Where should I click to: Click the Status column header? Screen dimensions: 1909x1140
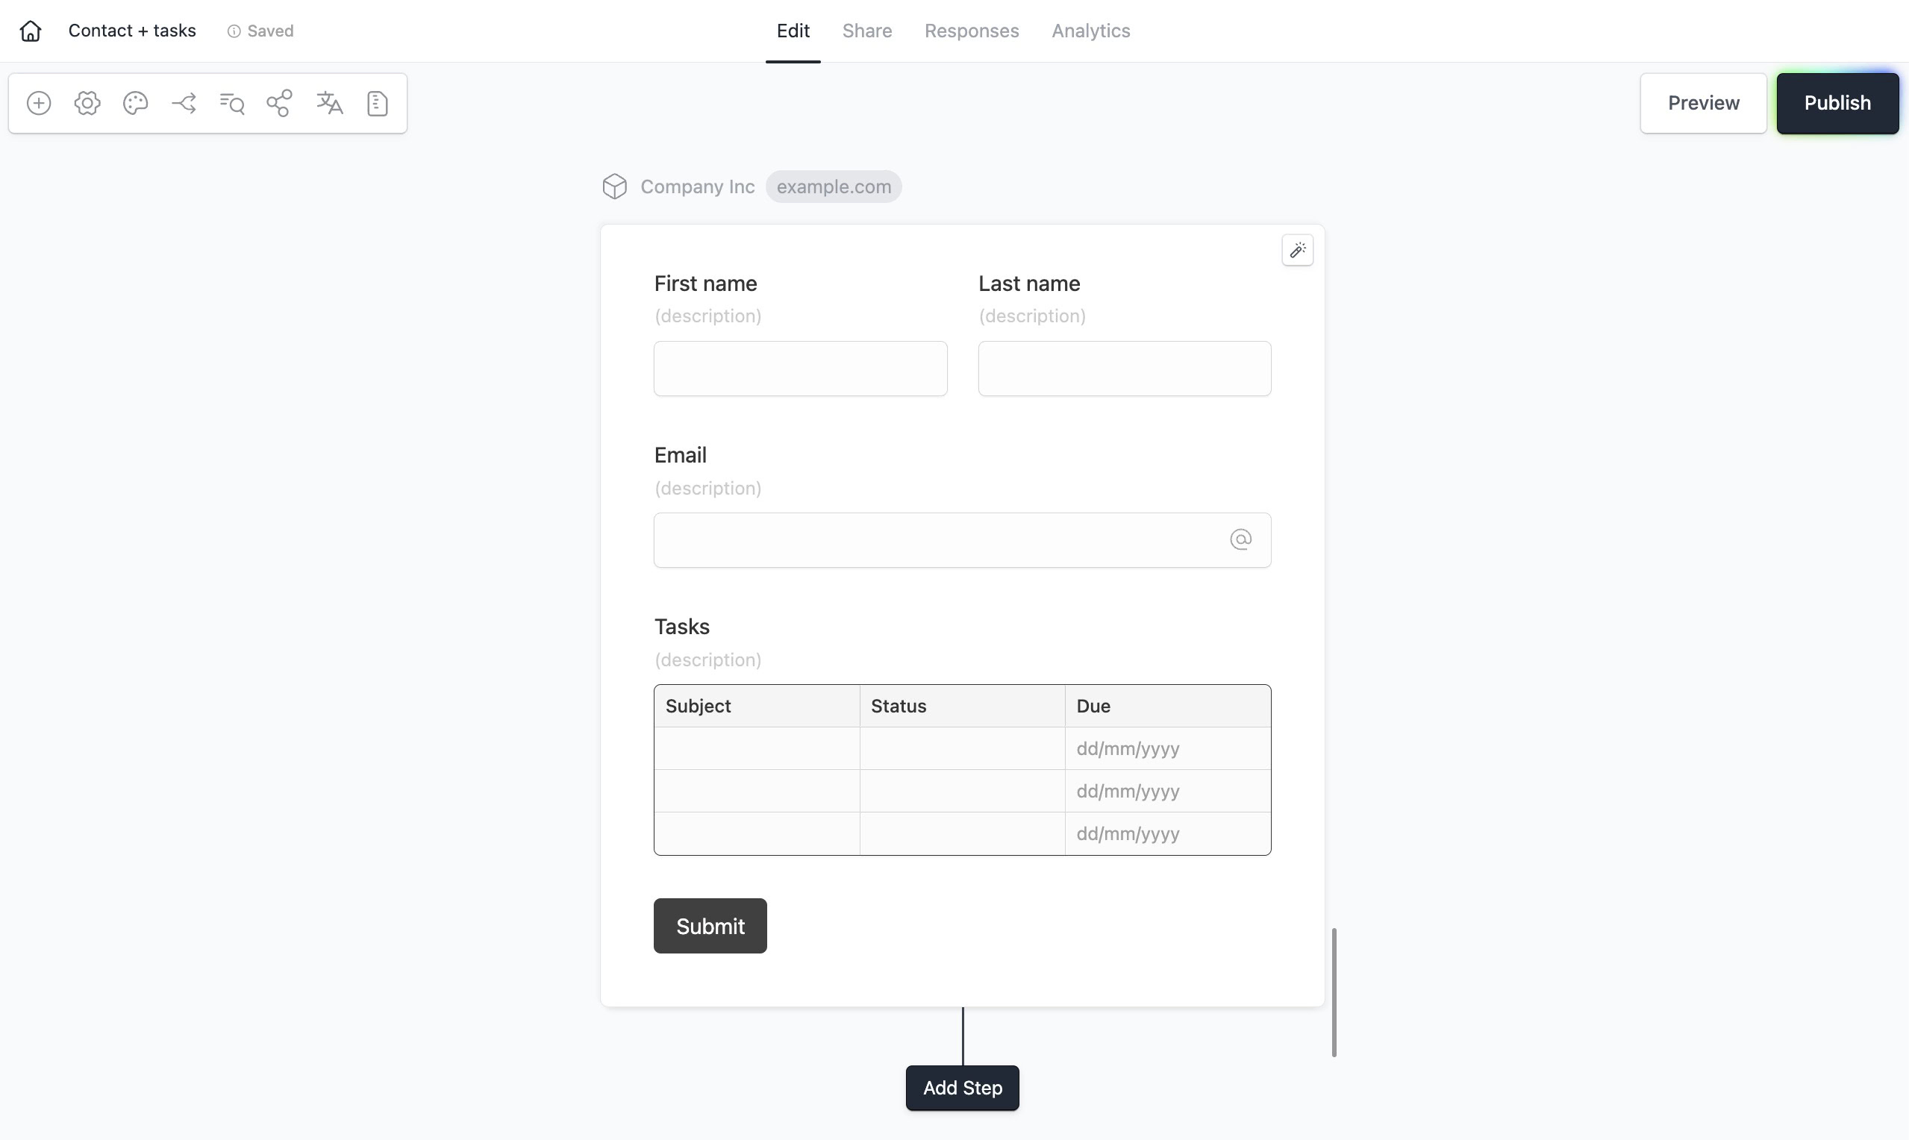coord(962,705)
